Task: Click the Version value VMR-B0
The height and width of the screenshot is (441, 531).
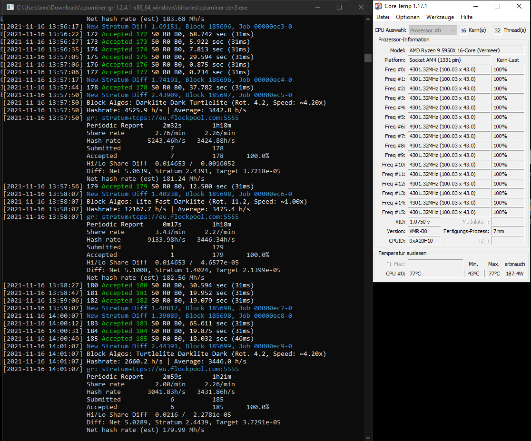Action: coord(424,231)
